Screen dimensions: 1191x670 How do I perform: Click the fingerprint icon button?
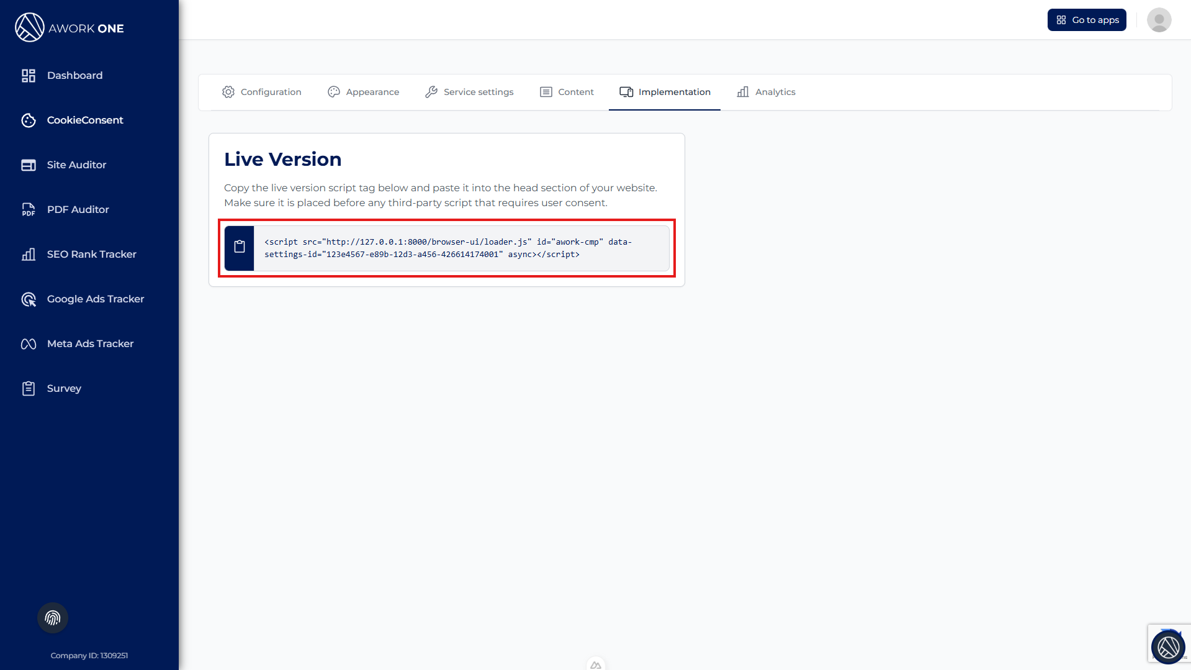coord(53,618)
